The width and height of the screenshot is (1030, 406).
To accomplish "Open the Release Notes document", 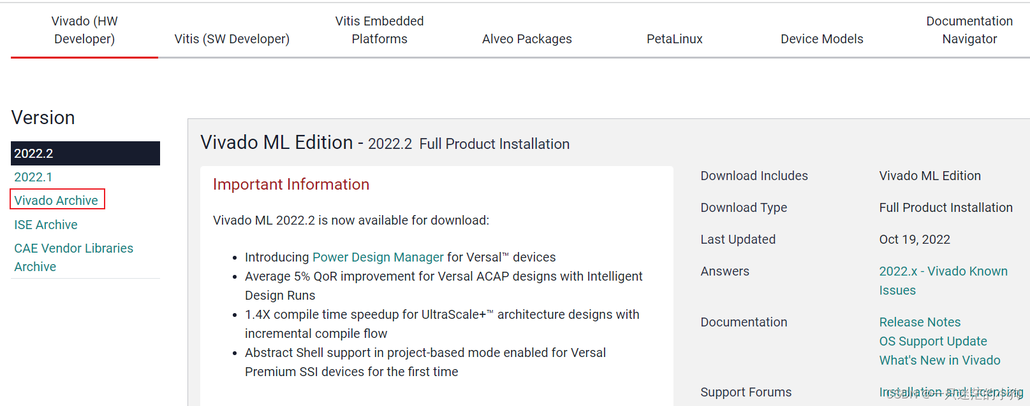I will [x=919, y=321].
